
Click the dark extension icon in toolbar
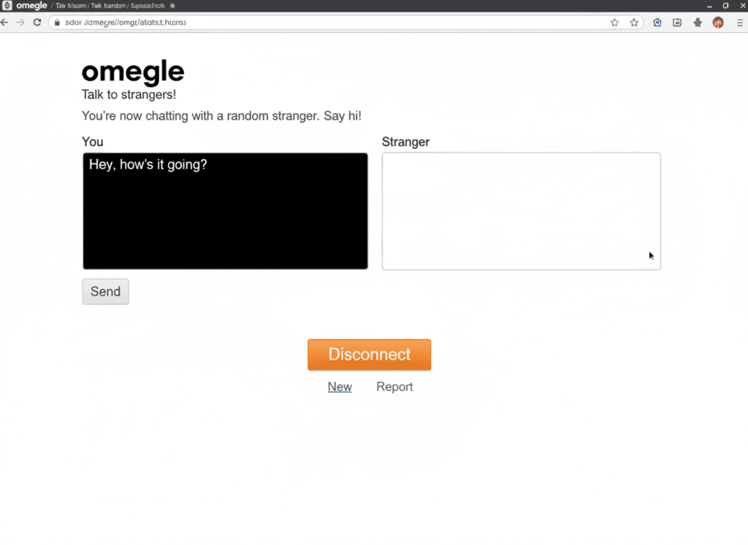pos(698,22)
